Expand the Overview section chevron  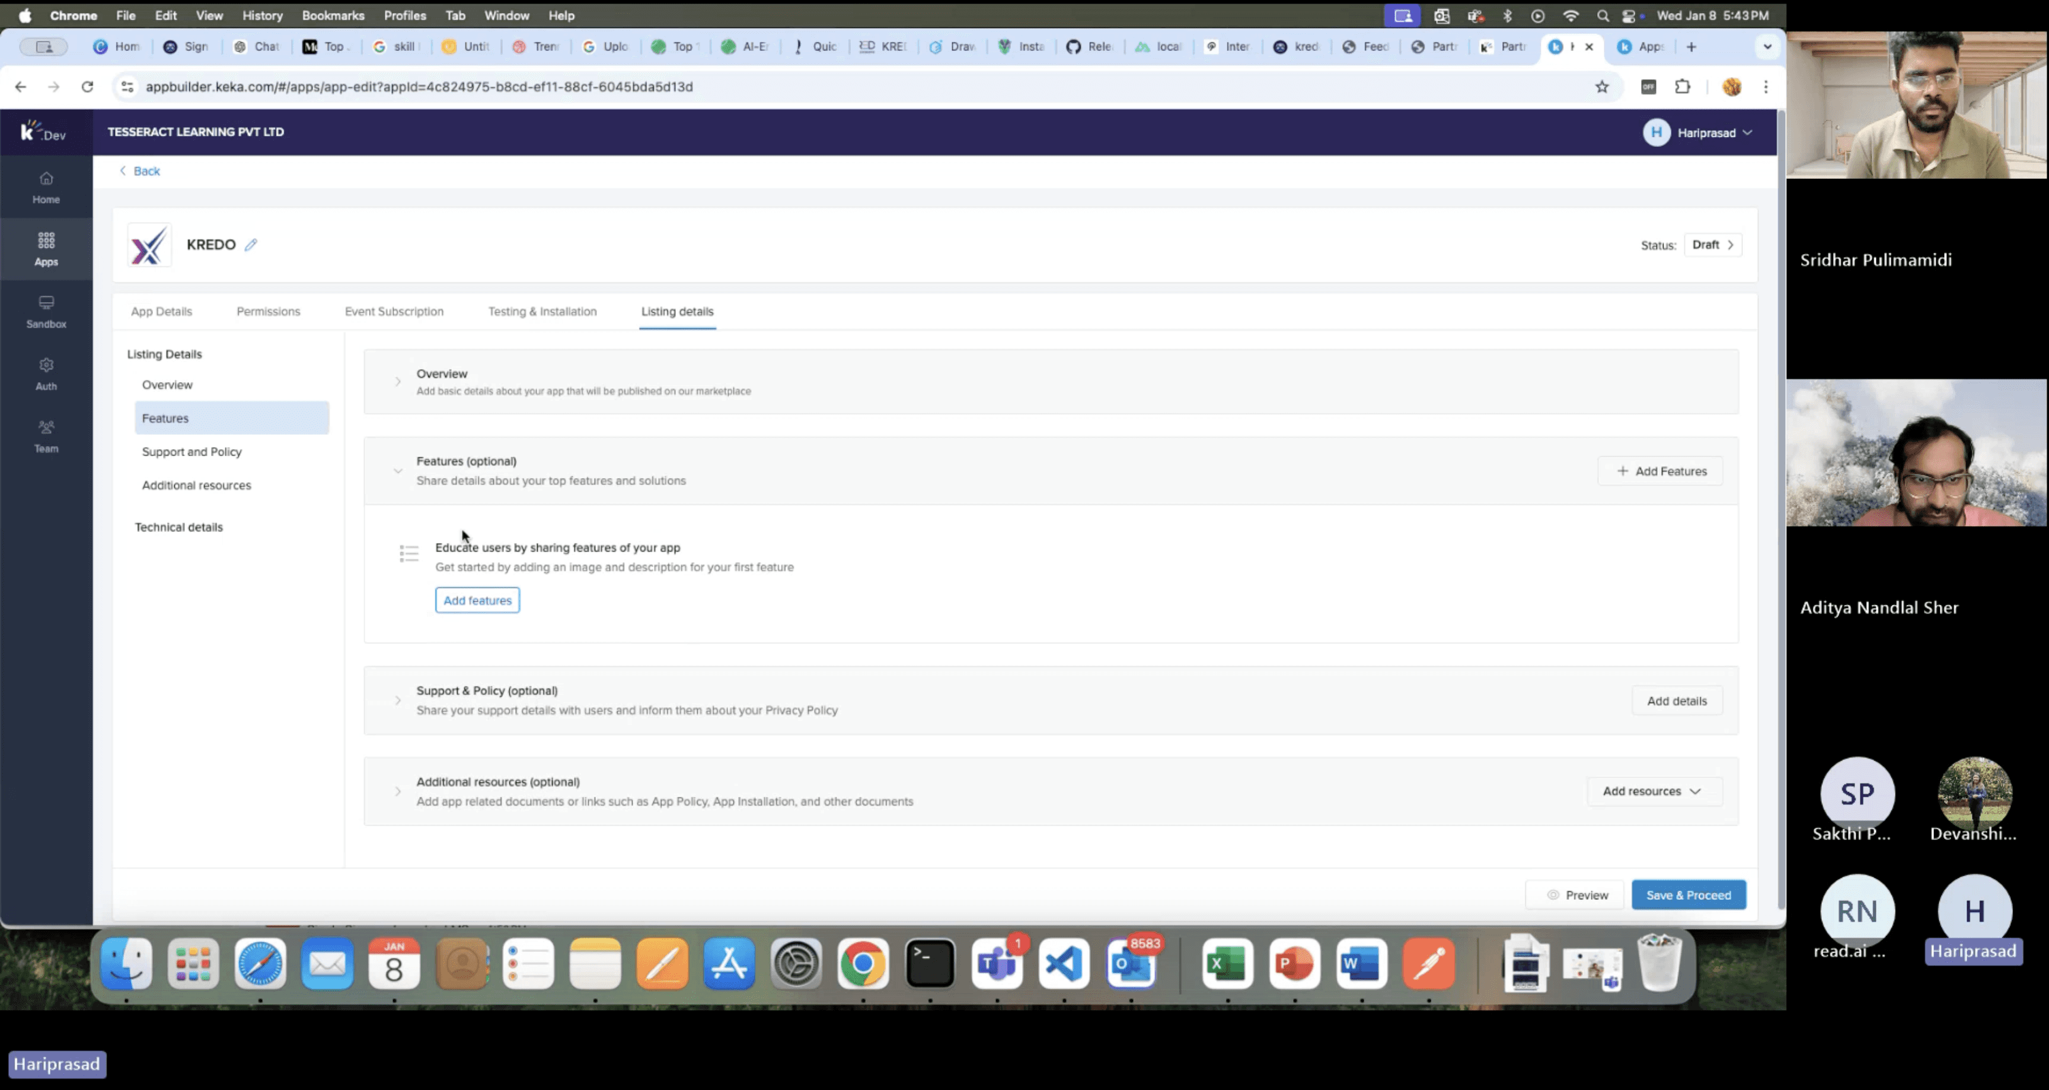coord(398,381)
